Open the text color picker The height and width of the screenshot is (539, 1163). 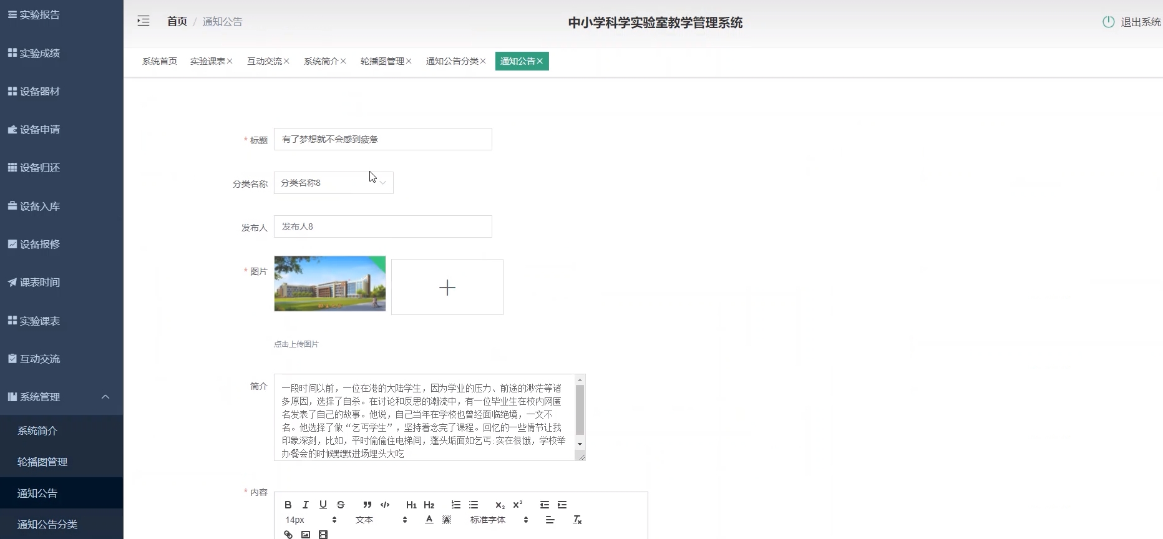click(x=429, y=520)
